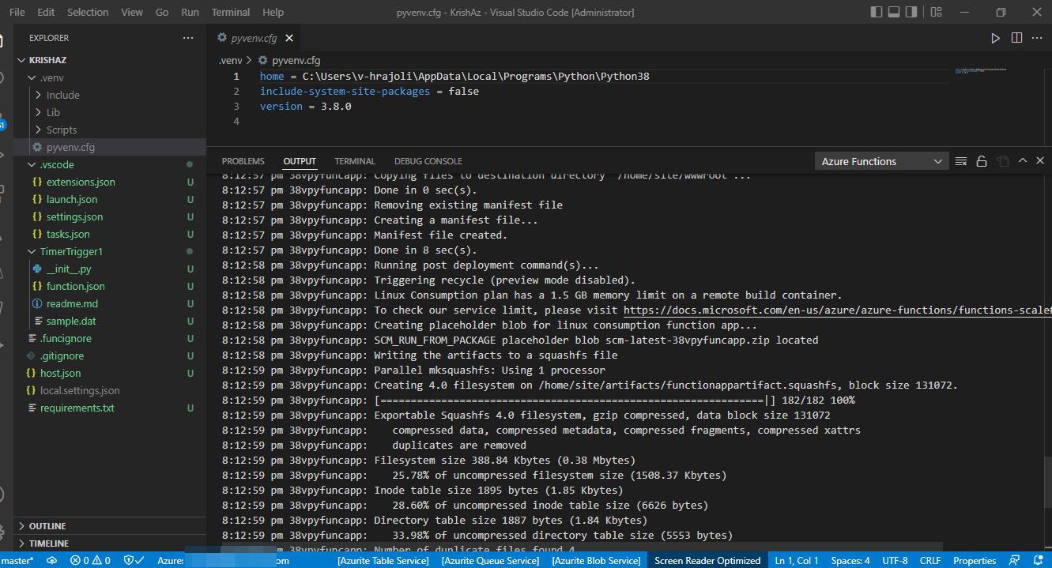Maximize the panel with the chevron-up icon
This screenshot has height=568, width=1052.
tap(1022, 160)
